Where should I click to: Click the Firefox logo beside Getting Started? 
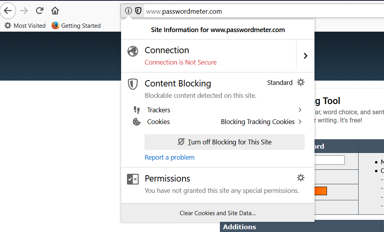[55, 25]
